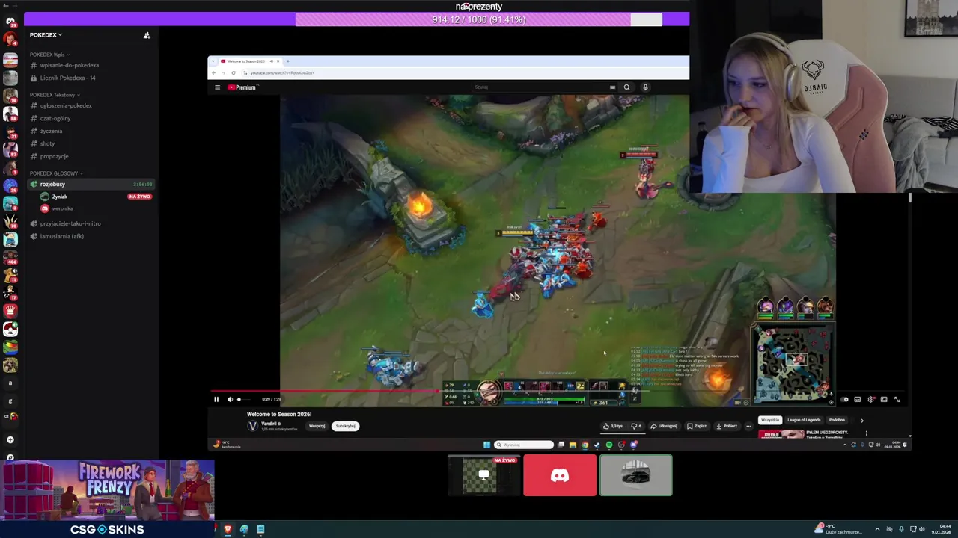Select the chess board stream thumbnail
Image resolution: width=958 pixels, height=538 pixels.
pos(483,475)
